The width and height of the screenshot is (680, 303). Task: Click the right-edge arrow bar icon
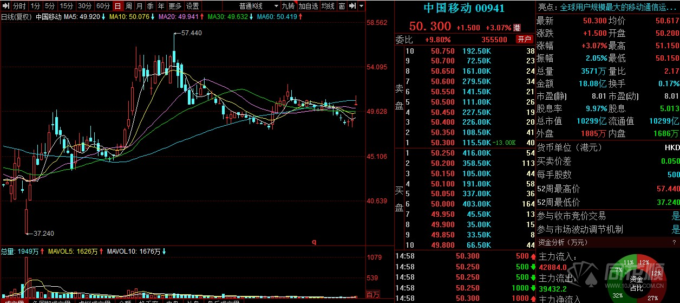coord(352,6)
